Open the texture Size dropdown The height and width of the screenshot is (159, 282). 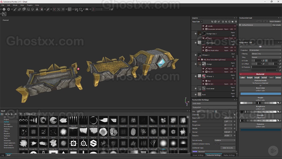(205, 111)
